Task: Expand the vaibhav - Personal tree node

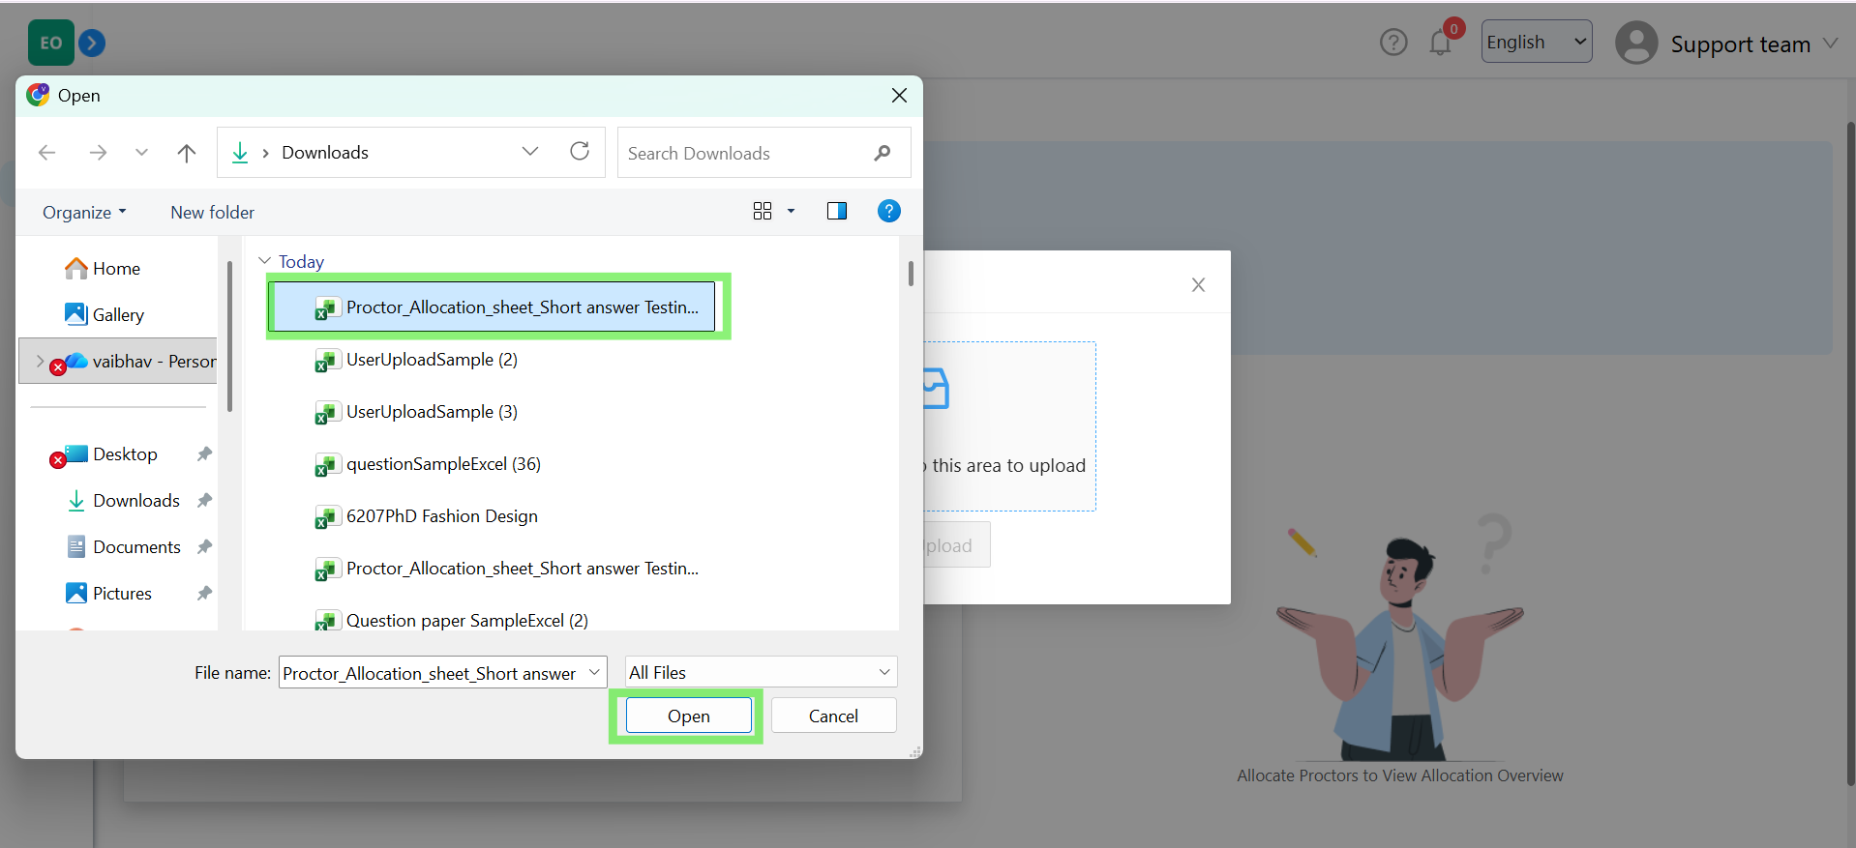Action: coord(40,362)
